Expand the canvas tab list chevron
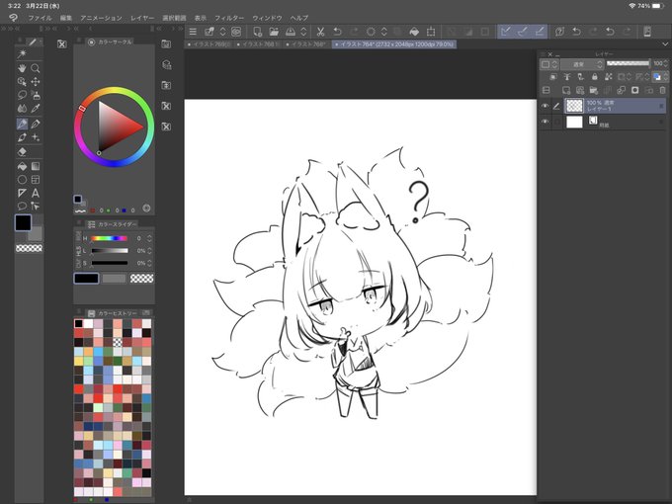 tap(665, 44)
